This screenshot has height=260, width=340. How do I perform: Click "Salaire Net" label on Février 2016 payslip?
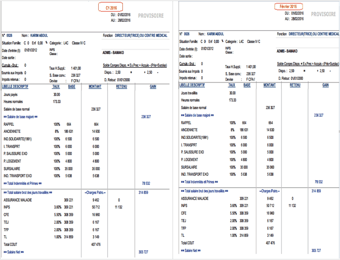coord(191,251)
